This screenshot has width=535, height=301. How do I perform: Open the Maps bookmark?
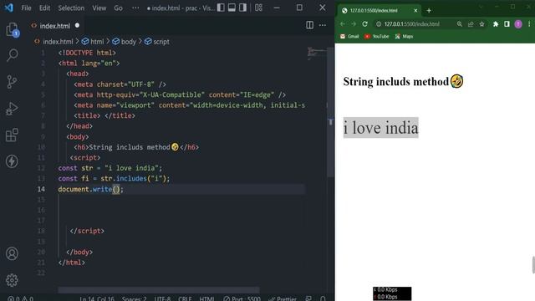point(404,36)
